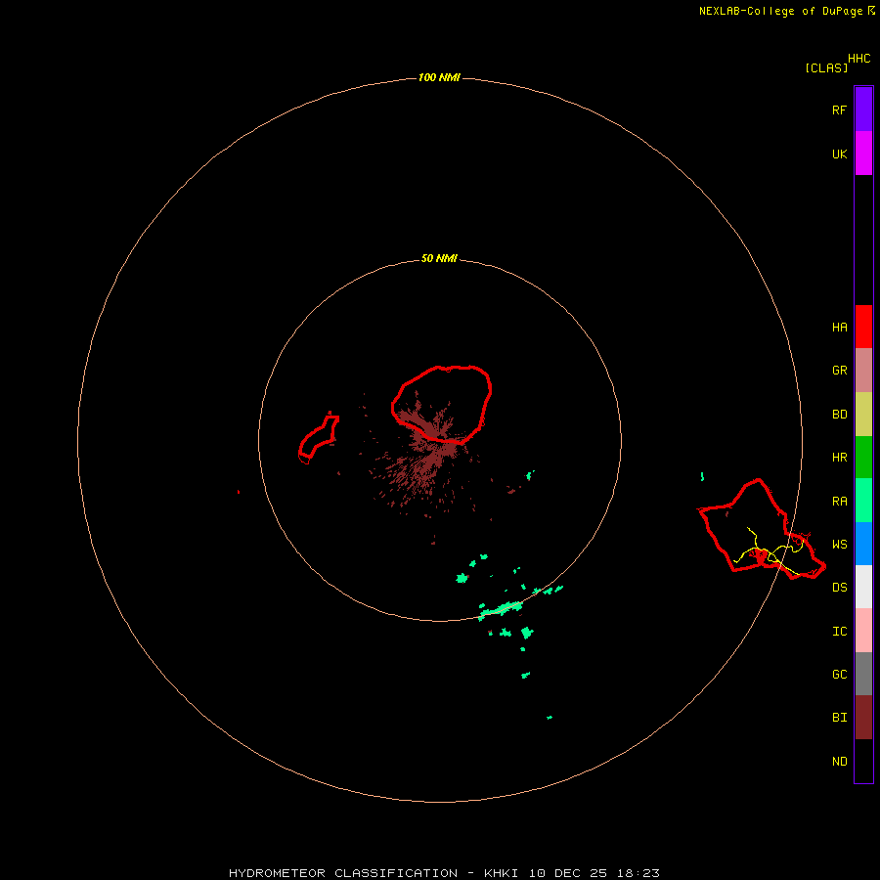This screenshot has width=880, height=880.
Task: Click the RF purple legend swatch
Action: (863, 110)
